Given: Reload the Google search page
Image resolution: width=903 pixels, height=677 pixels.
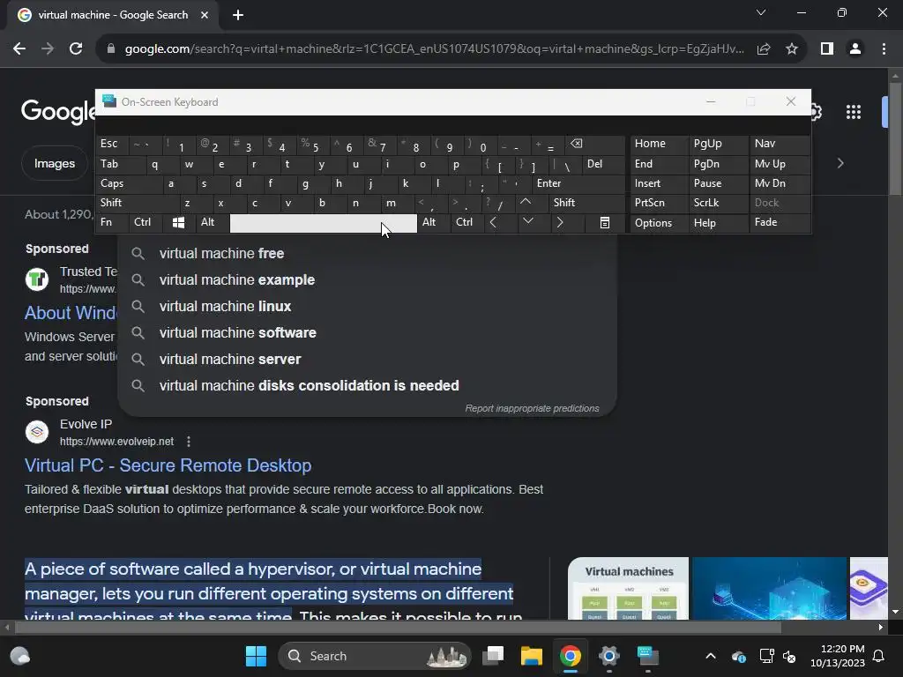Looking at the screenshot, I should (x=76, y=49).
